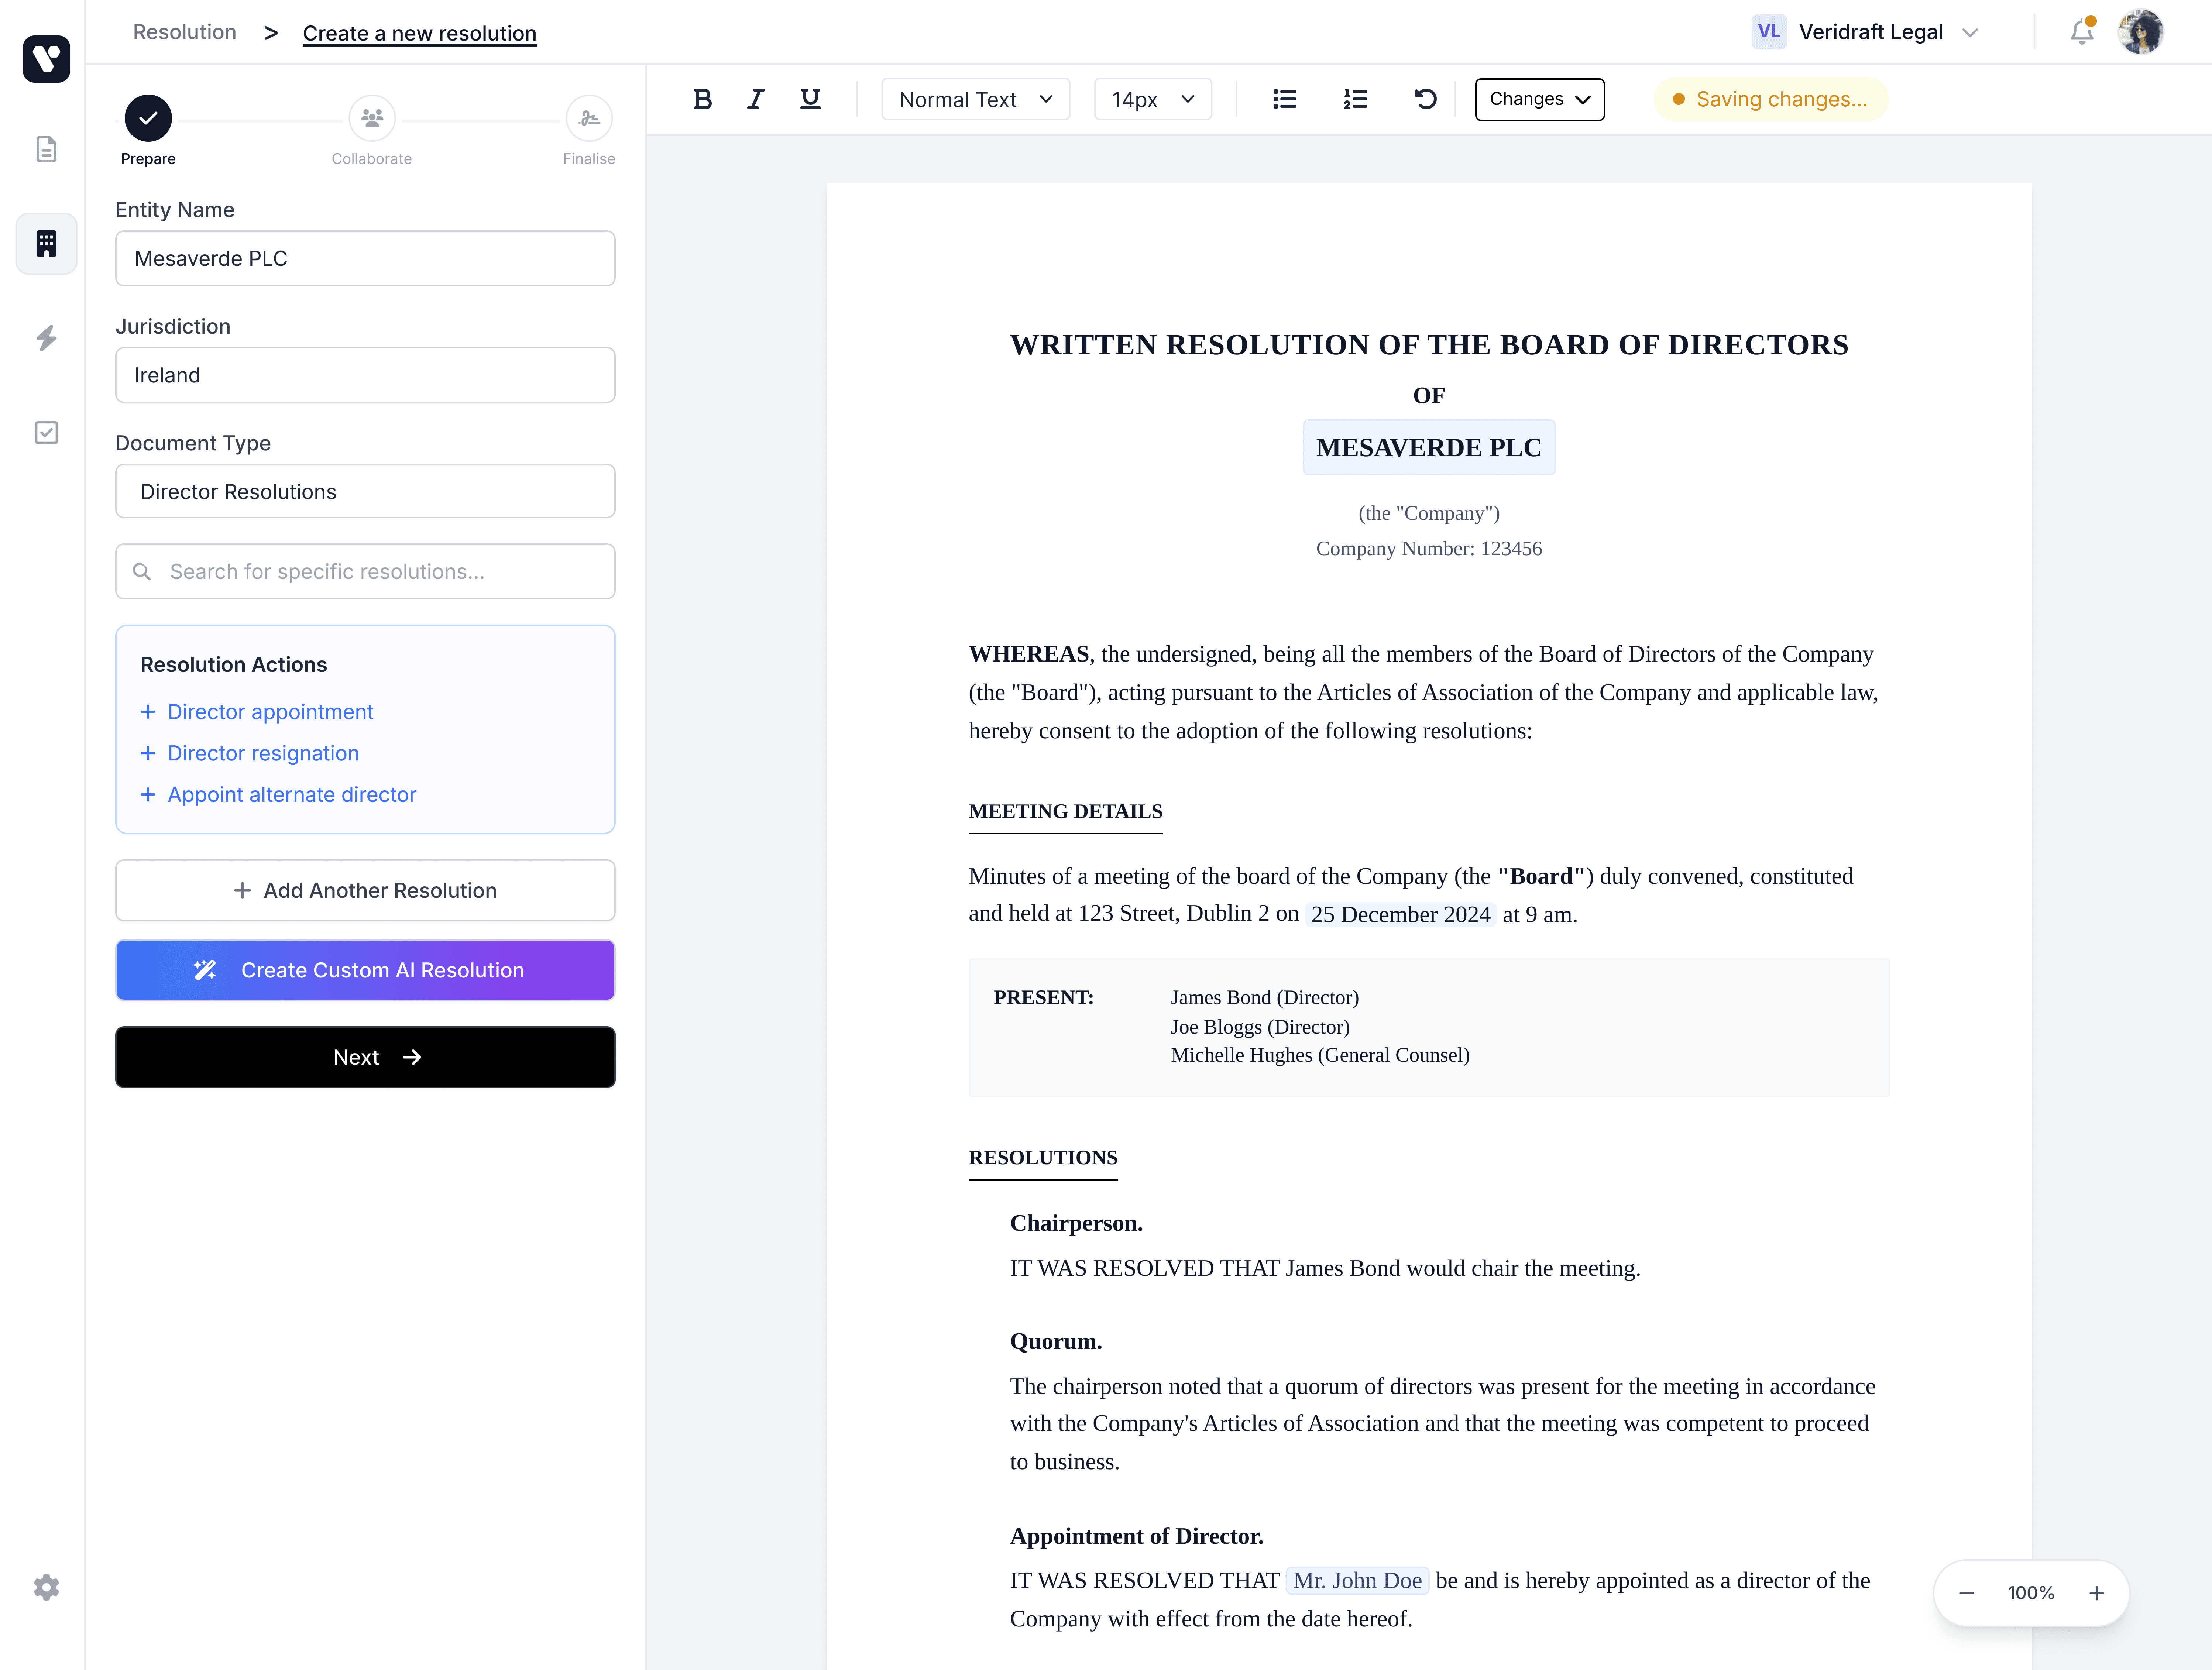The height and width of the screenshot is (1670, 2212).
Task: Apply underline formatting
Action: [810, 99]
